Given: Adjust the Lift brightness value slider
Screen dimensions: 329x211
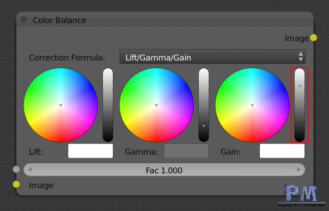Looking at the screenshot, I should (x=108, y=105).
